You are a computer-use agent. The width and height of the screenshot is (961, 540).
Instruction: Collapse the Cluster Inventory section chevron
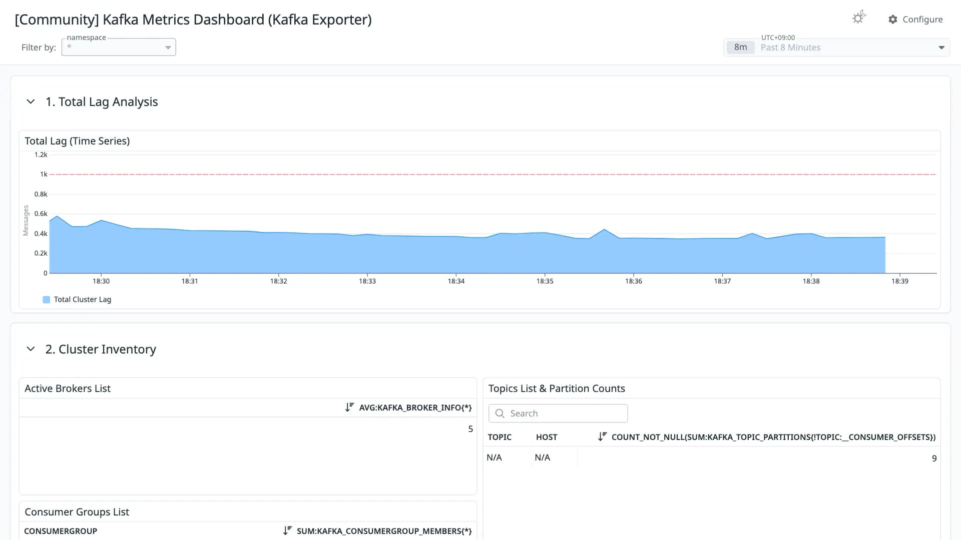tap(31, 349)
